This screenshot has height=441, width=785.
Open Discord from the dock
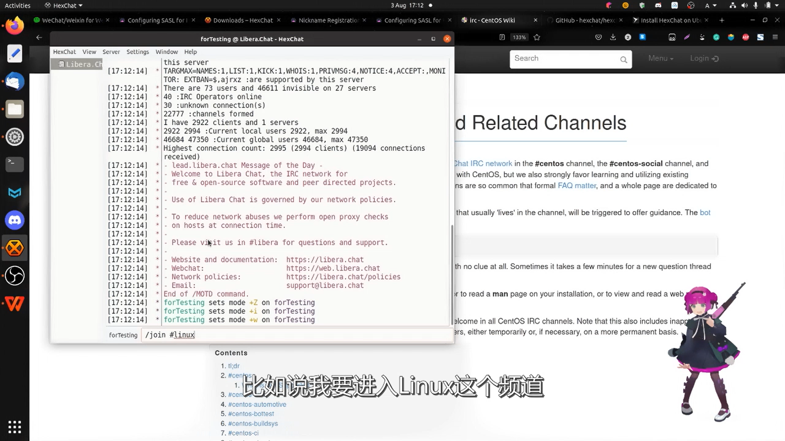coord(15,220)
